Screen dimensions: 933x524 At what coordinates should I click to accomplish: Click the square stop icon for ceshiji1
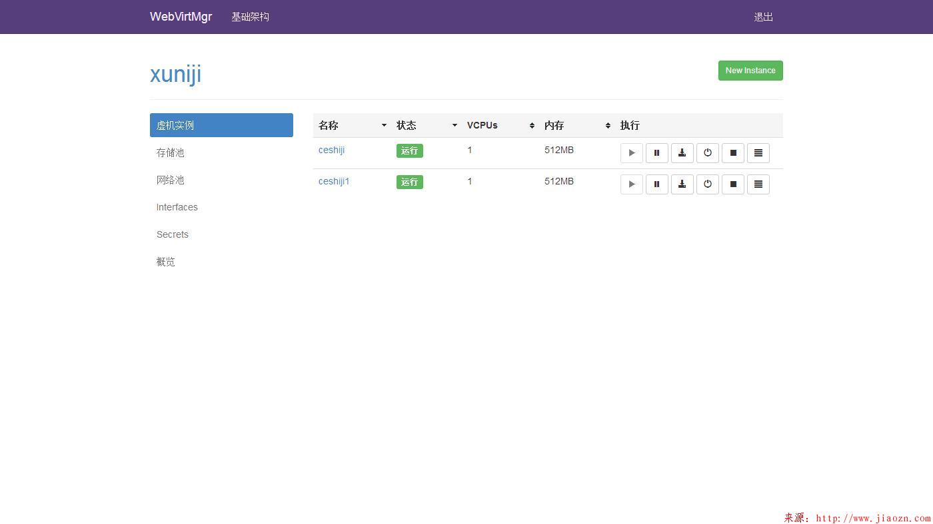(x=732, y=184)
